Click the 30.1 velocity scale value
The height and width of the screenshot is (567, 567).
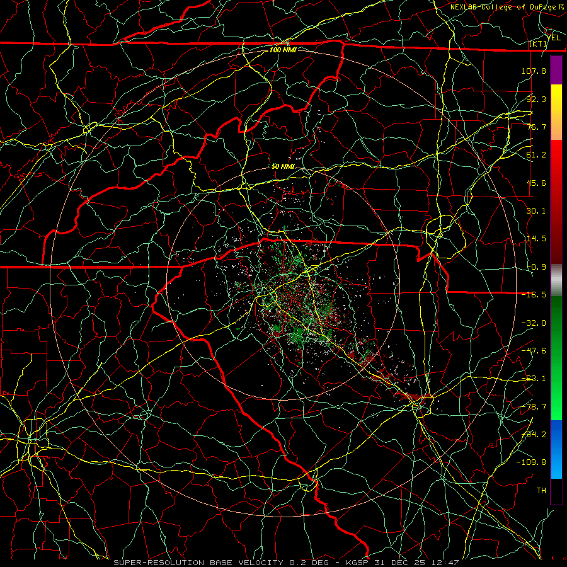[x=536, y=211]
